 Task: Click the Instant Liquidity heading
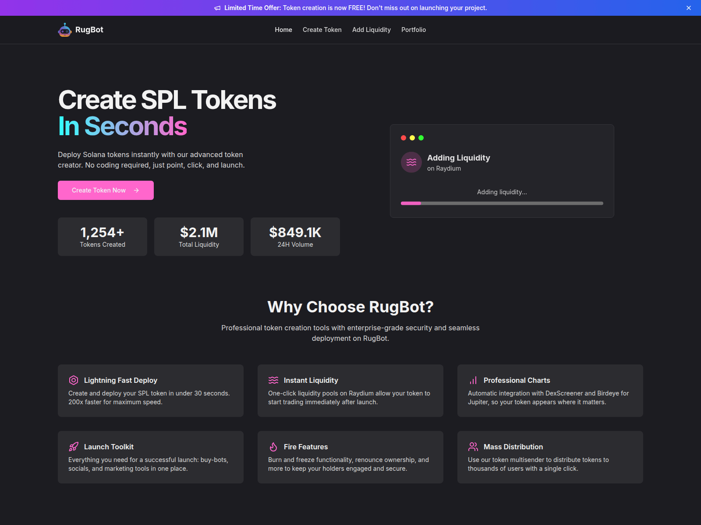[x=311, y=380]
